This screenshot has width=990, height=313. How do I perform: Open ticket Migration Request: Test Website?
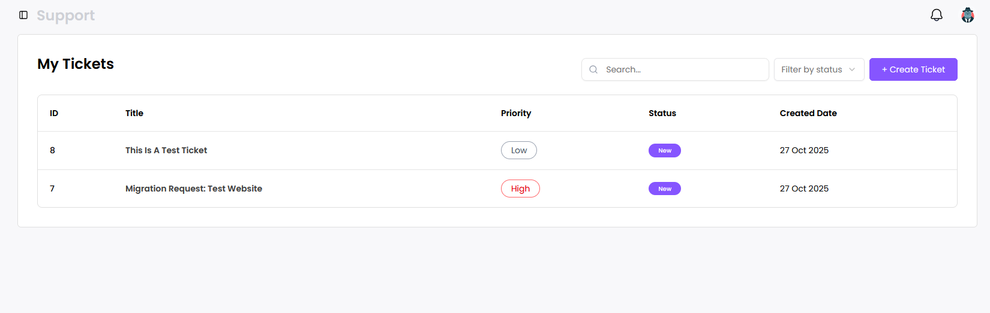[x=194, y=189]
